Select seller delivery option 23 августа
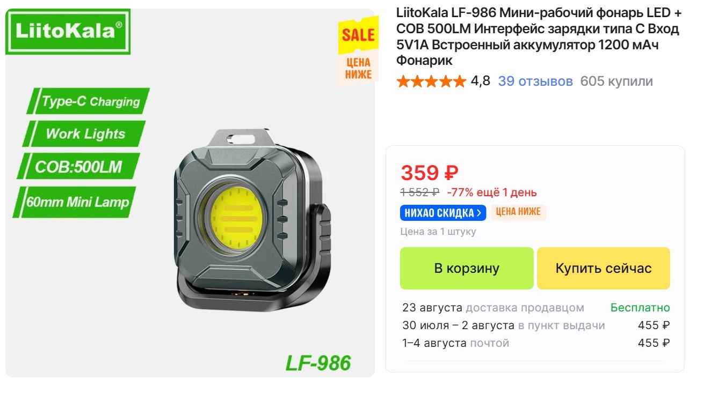 pos(536,308)
